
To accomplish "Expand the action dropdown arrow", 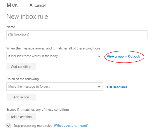I will coord(99,87).
